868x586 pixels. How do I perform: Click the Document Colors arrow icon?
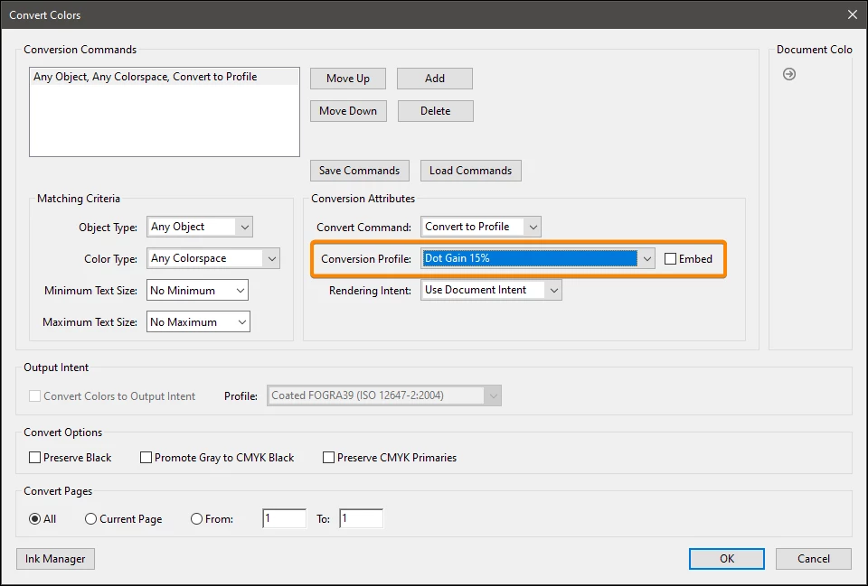(x=788, y=74)
